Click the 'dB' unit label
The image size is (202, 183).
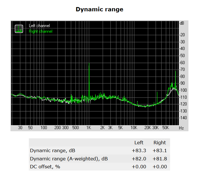(x=182, y=23)
